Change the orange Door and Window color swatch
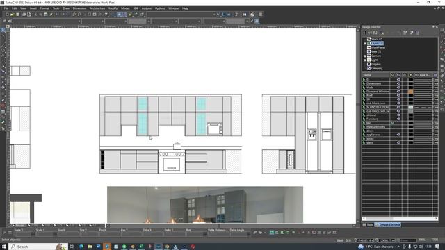Image resolution: width=445 pixels, height=250 pixels. tap(411, 92)
